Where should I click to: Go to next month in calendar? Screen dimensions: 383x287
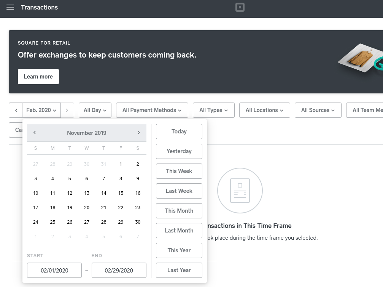(139, 133)
